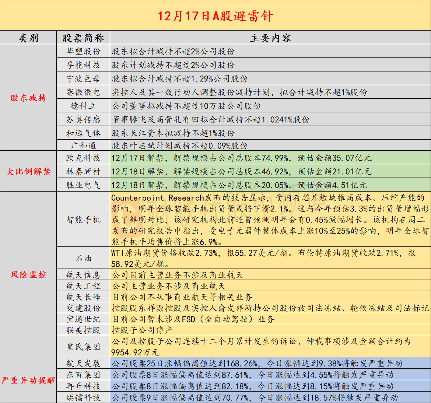Select the 航天信息 stock name cell

pos(83,275)
